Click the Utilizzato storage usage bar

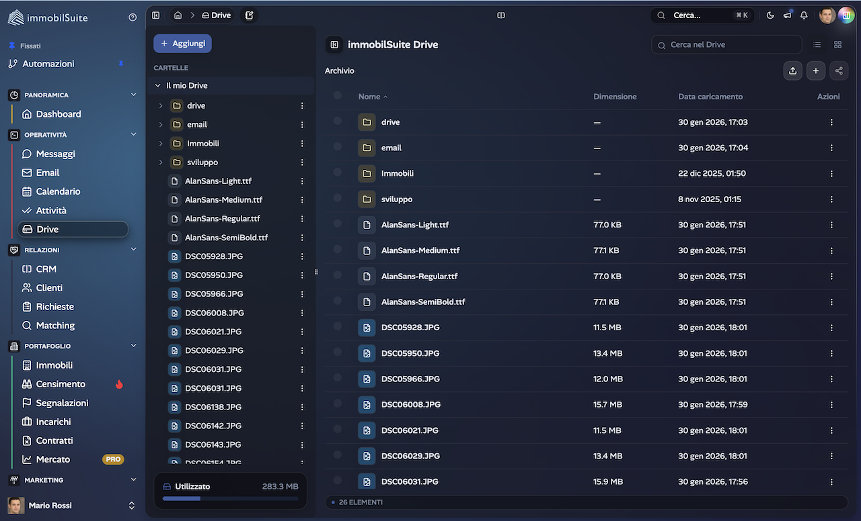click(x=230, y=498)
